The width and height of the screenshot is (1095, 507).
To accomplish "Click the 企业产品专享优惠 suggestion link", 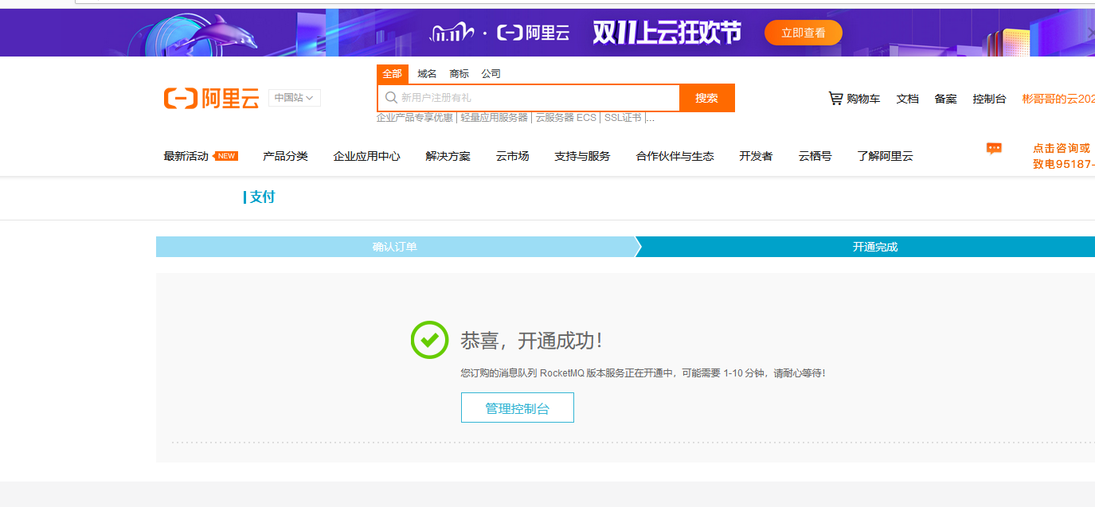I will tap(415, 118).
